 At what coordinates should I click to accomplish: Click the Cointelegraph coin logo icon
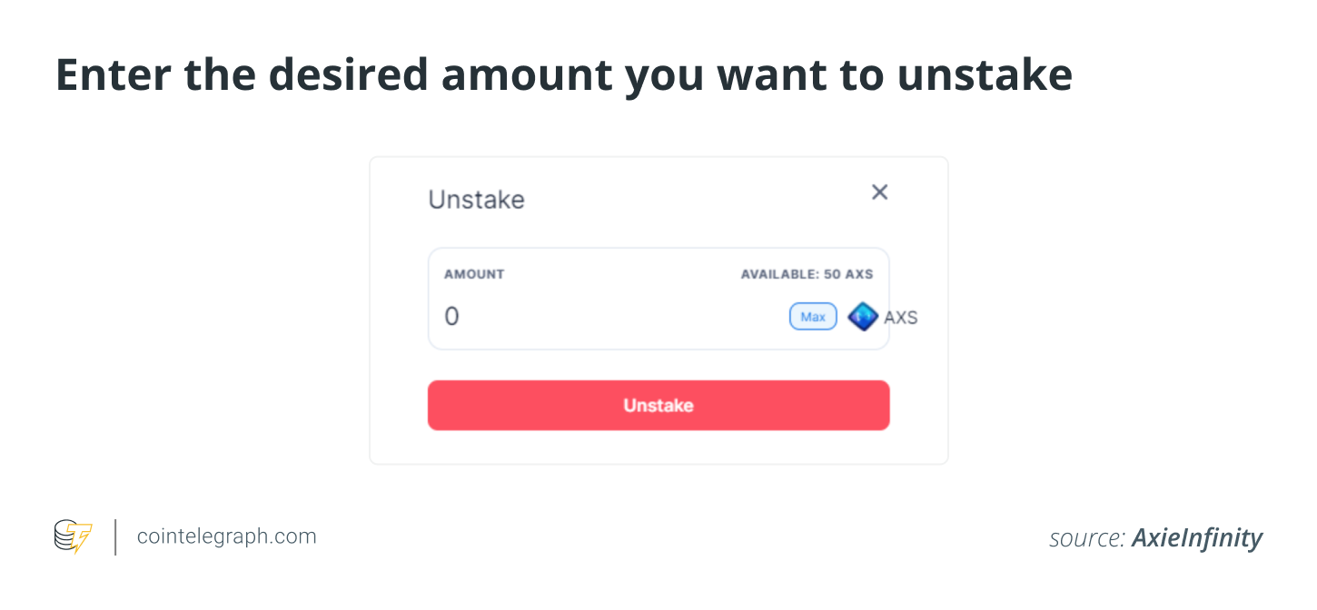(73, 536)
